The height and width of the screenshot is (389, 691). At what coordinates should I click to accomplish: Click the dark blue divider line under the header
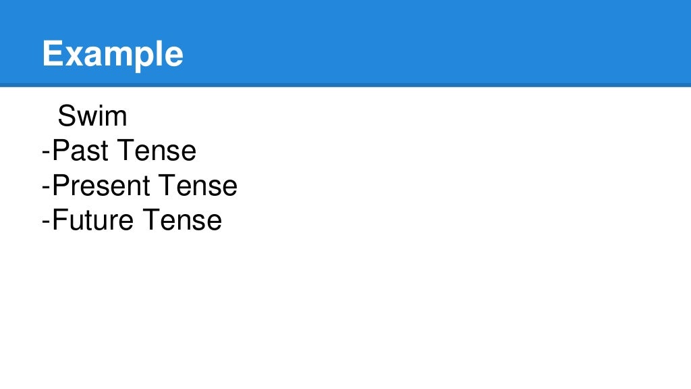coord(345,85)
